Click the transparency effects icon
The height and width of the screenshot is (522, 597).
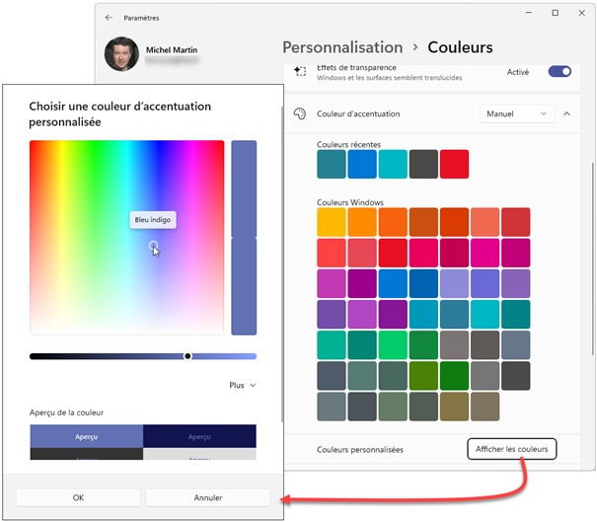301,72
